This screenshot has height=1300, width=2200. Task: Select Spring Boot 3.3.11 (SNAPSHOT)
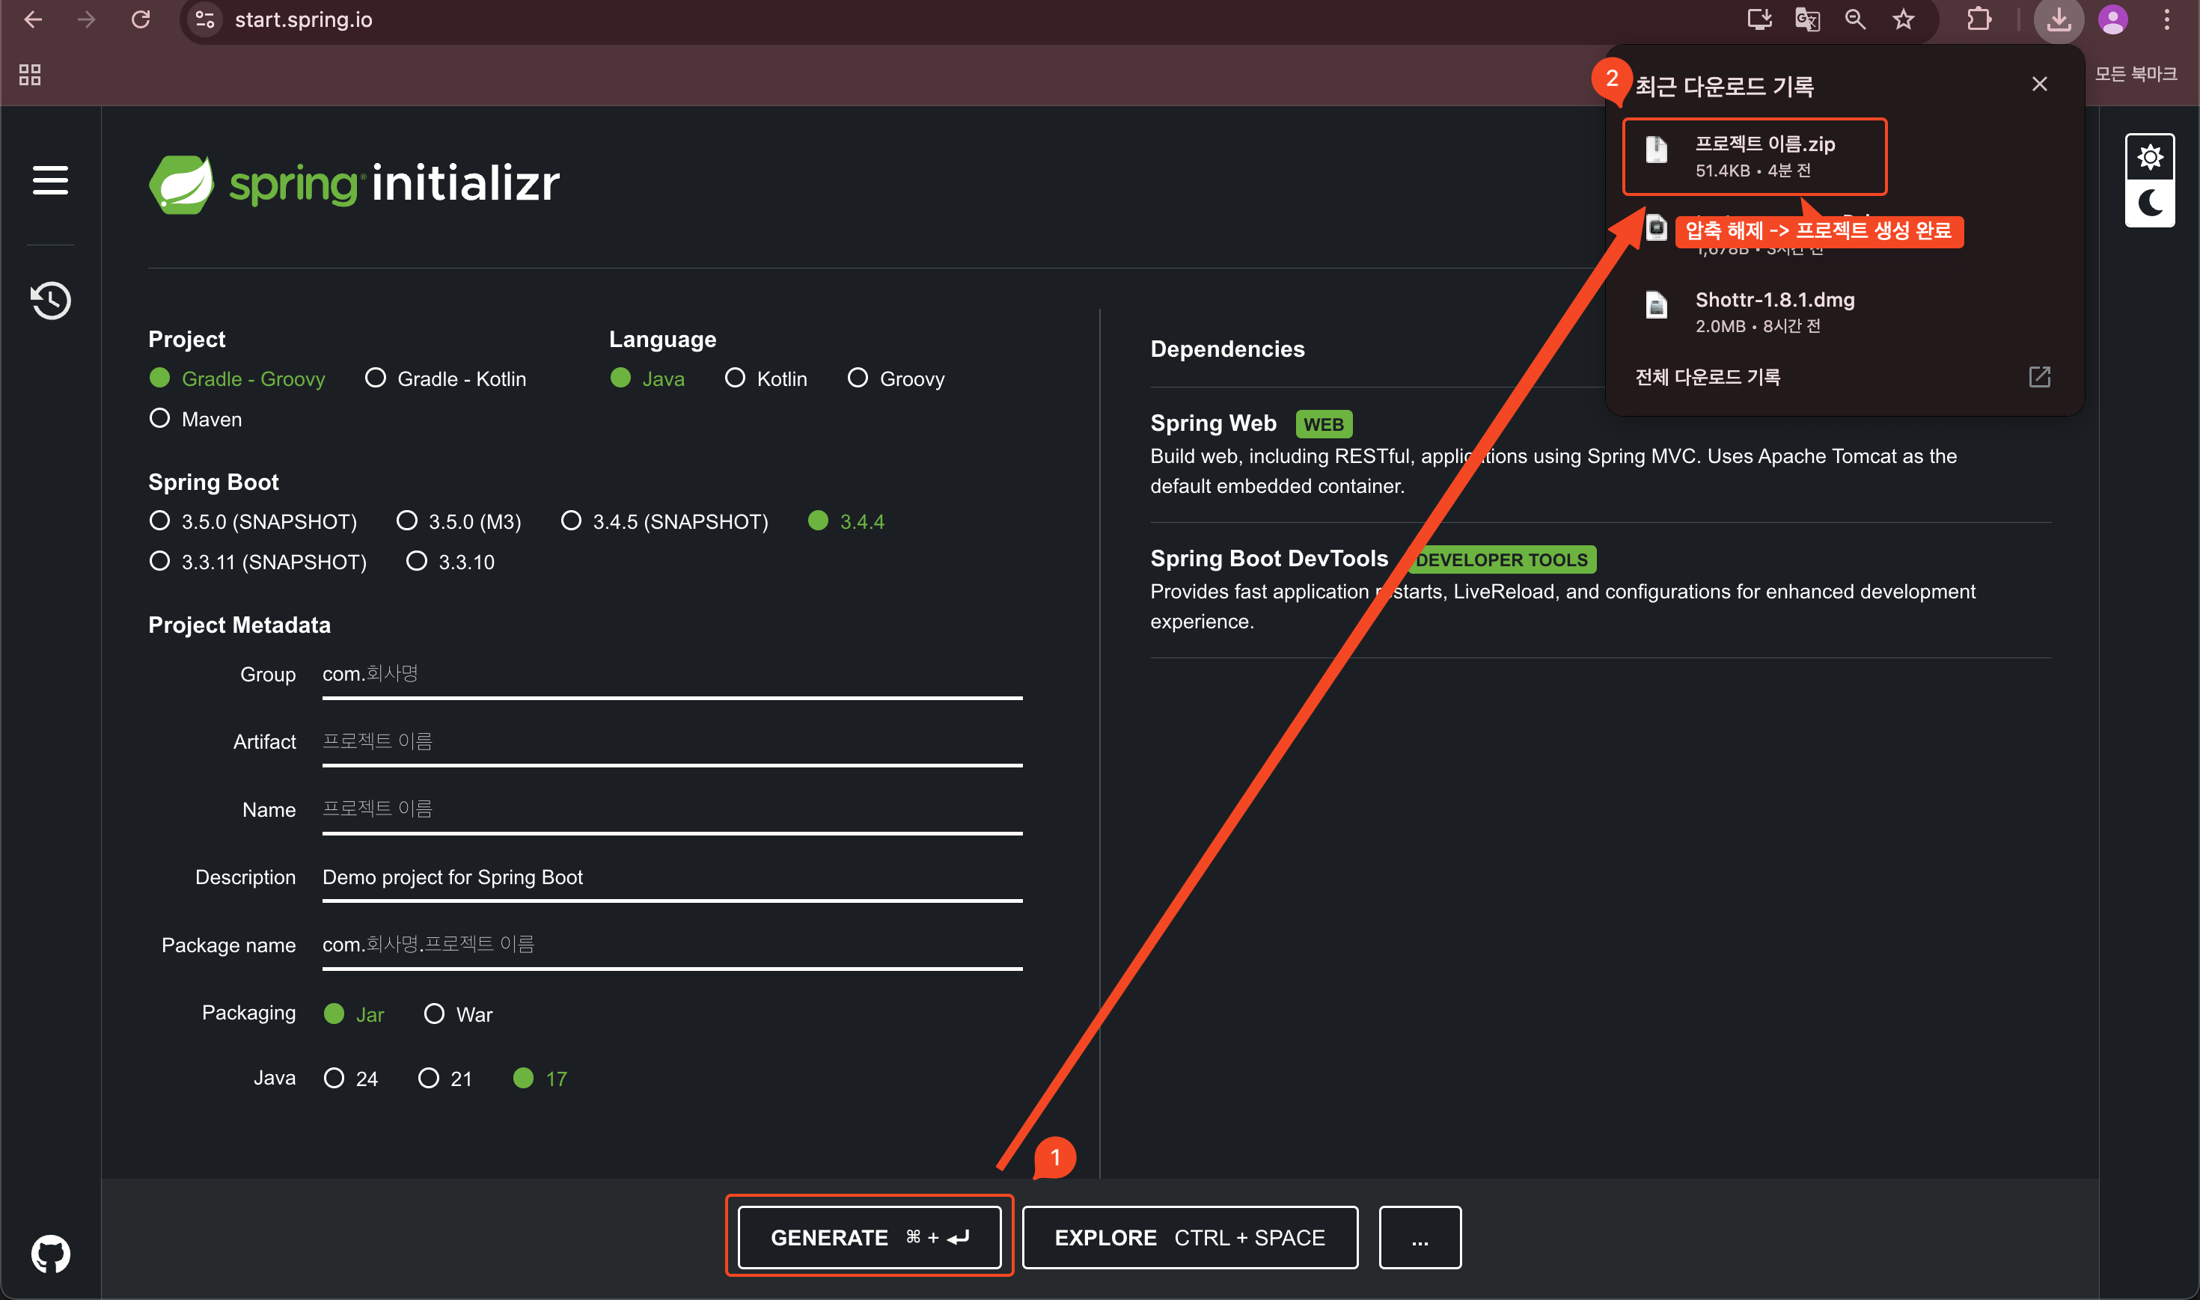coord(258,562)
